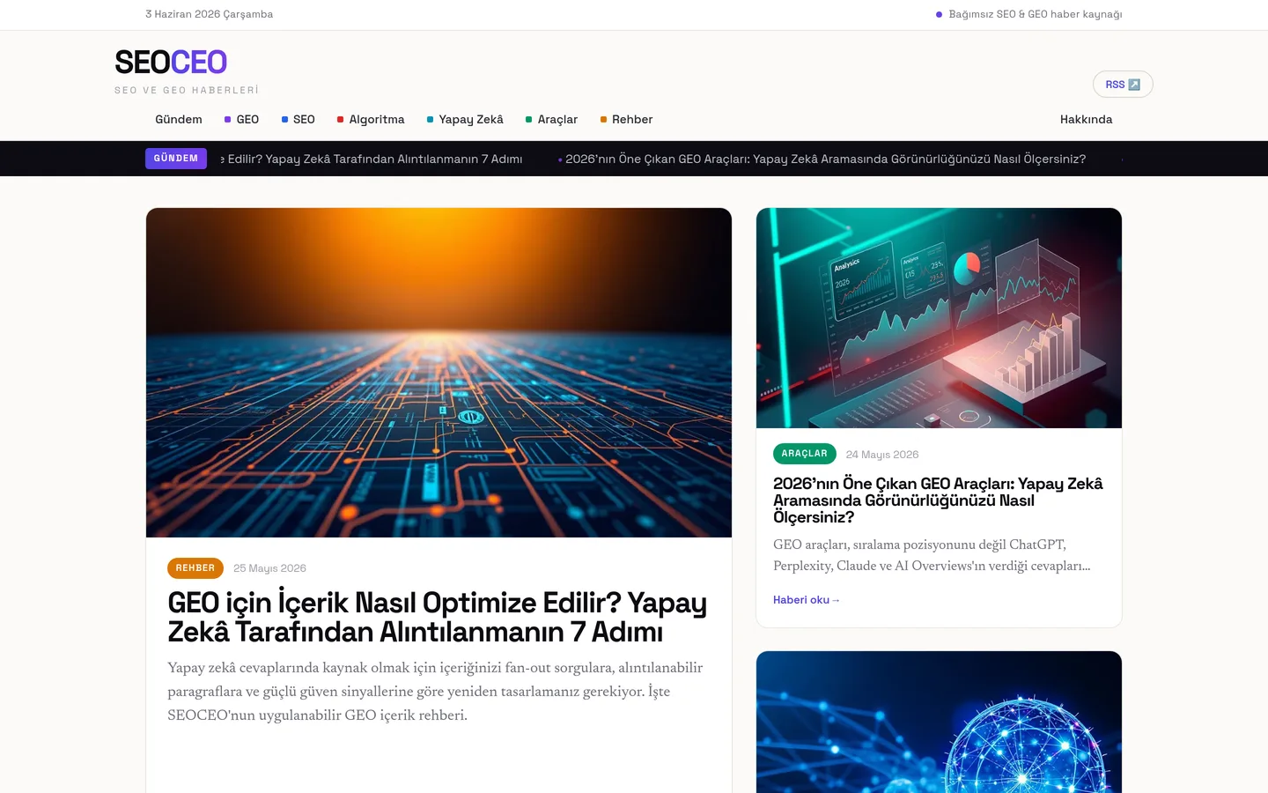Open the Gündem menu item

pos(179,120)
